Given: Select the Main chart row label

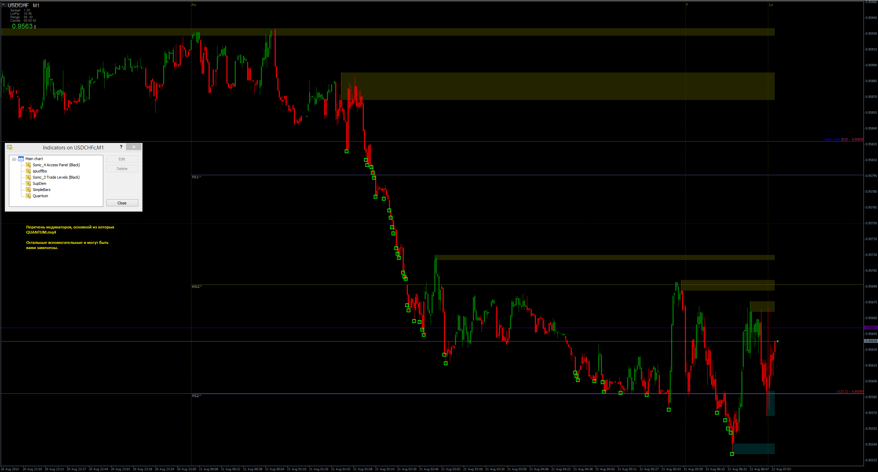Looking at the screenshot, I should click(x=34, y=159).
